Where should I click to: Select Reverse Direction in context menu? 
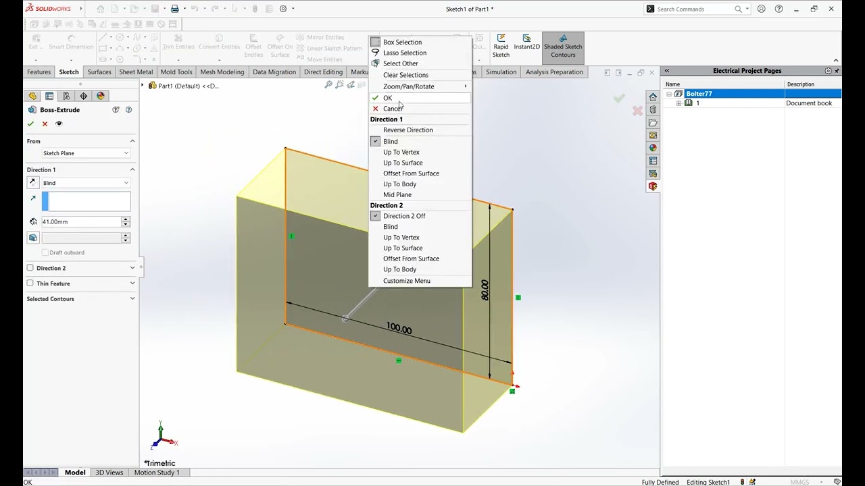420,130
